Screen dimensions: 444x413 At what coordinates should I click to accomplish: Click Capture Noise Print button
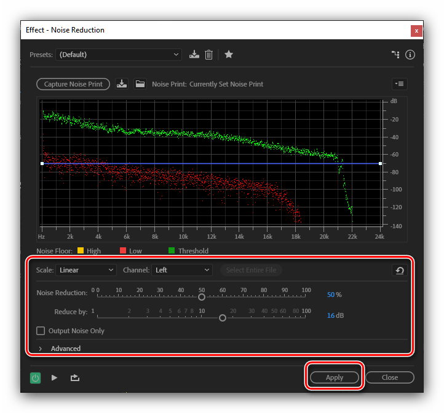click(73, 84)
